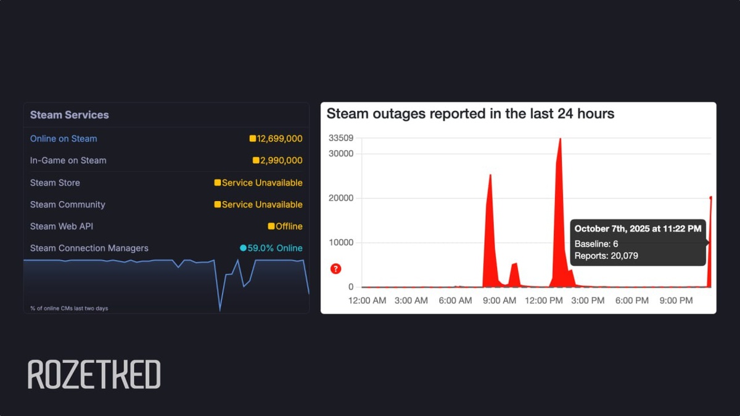Select the In-Game on Steam row label
This screenshot has height=416, width=740.
(x=68, y=160)
